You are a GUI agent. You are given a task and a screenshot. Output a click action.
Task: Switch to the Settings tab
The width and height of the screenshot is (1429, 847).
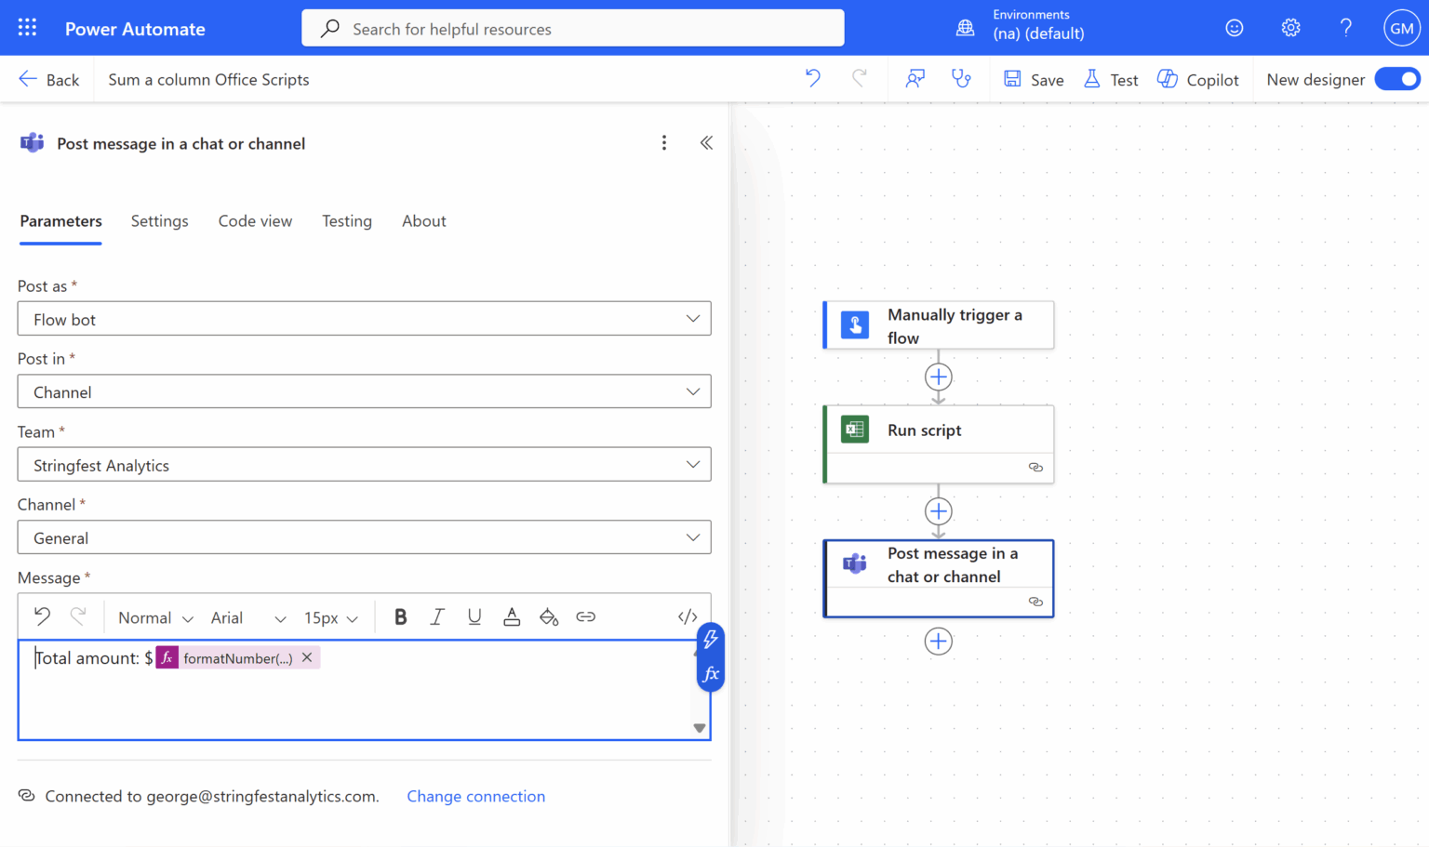[x=159, y=221]
